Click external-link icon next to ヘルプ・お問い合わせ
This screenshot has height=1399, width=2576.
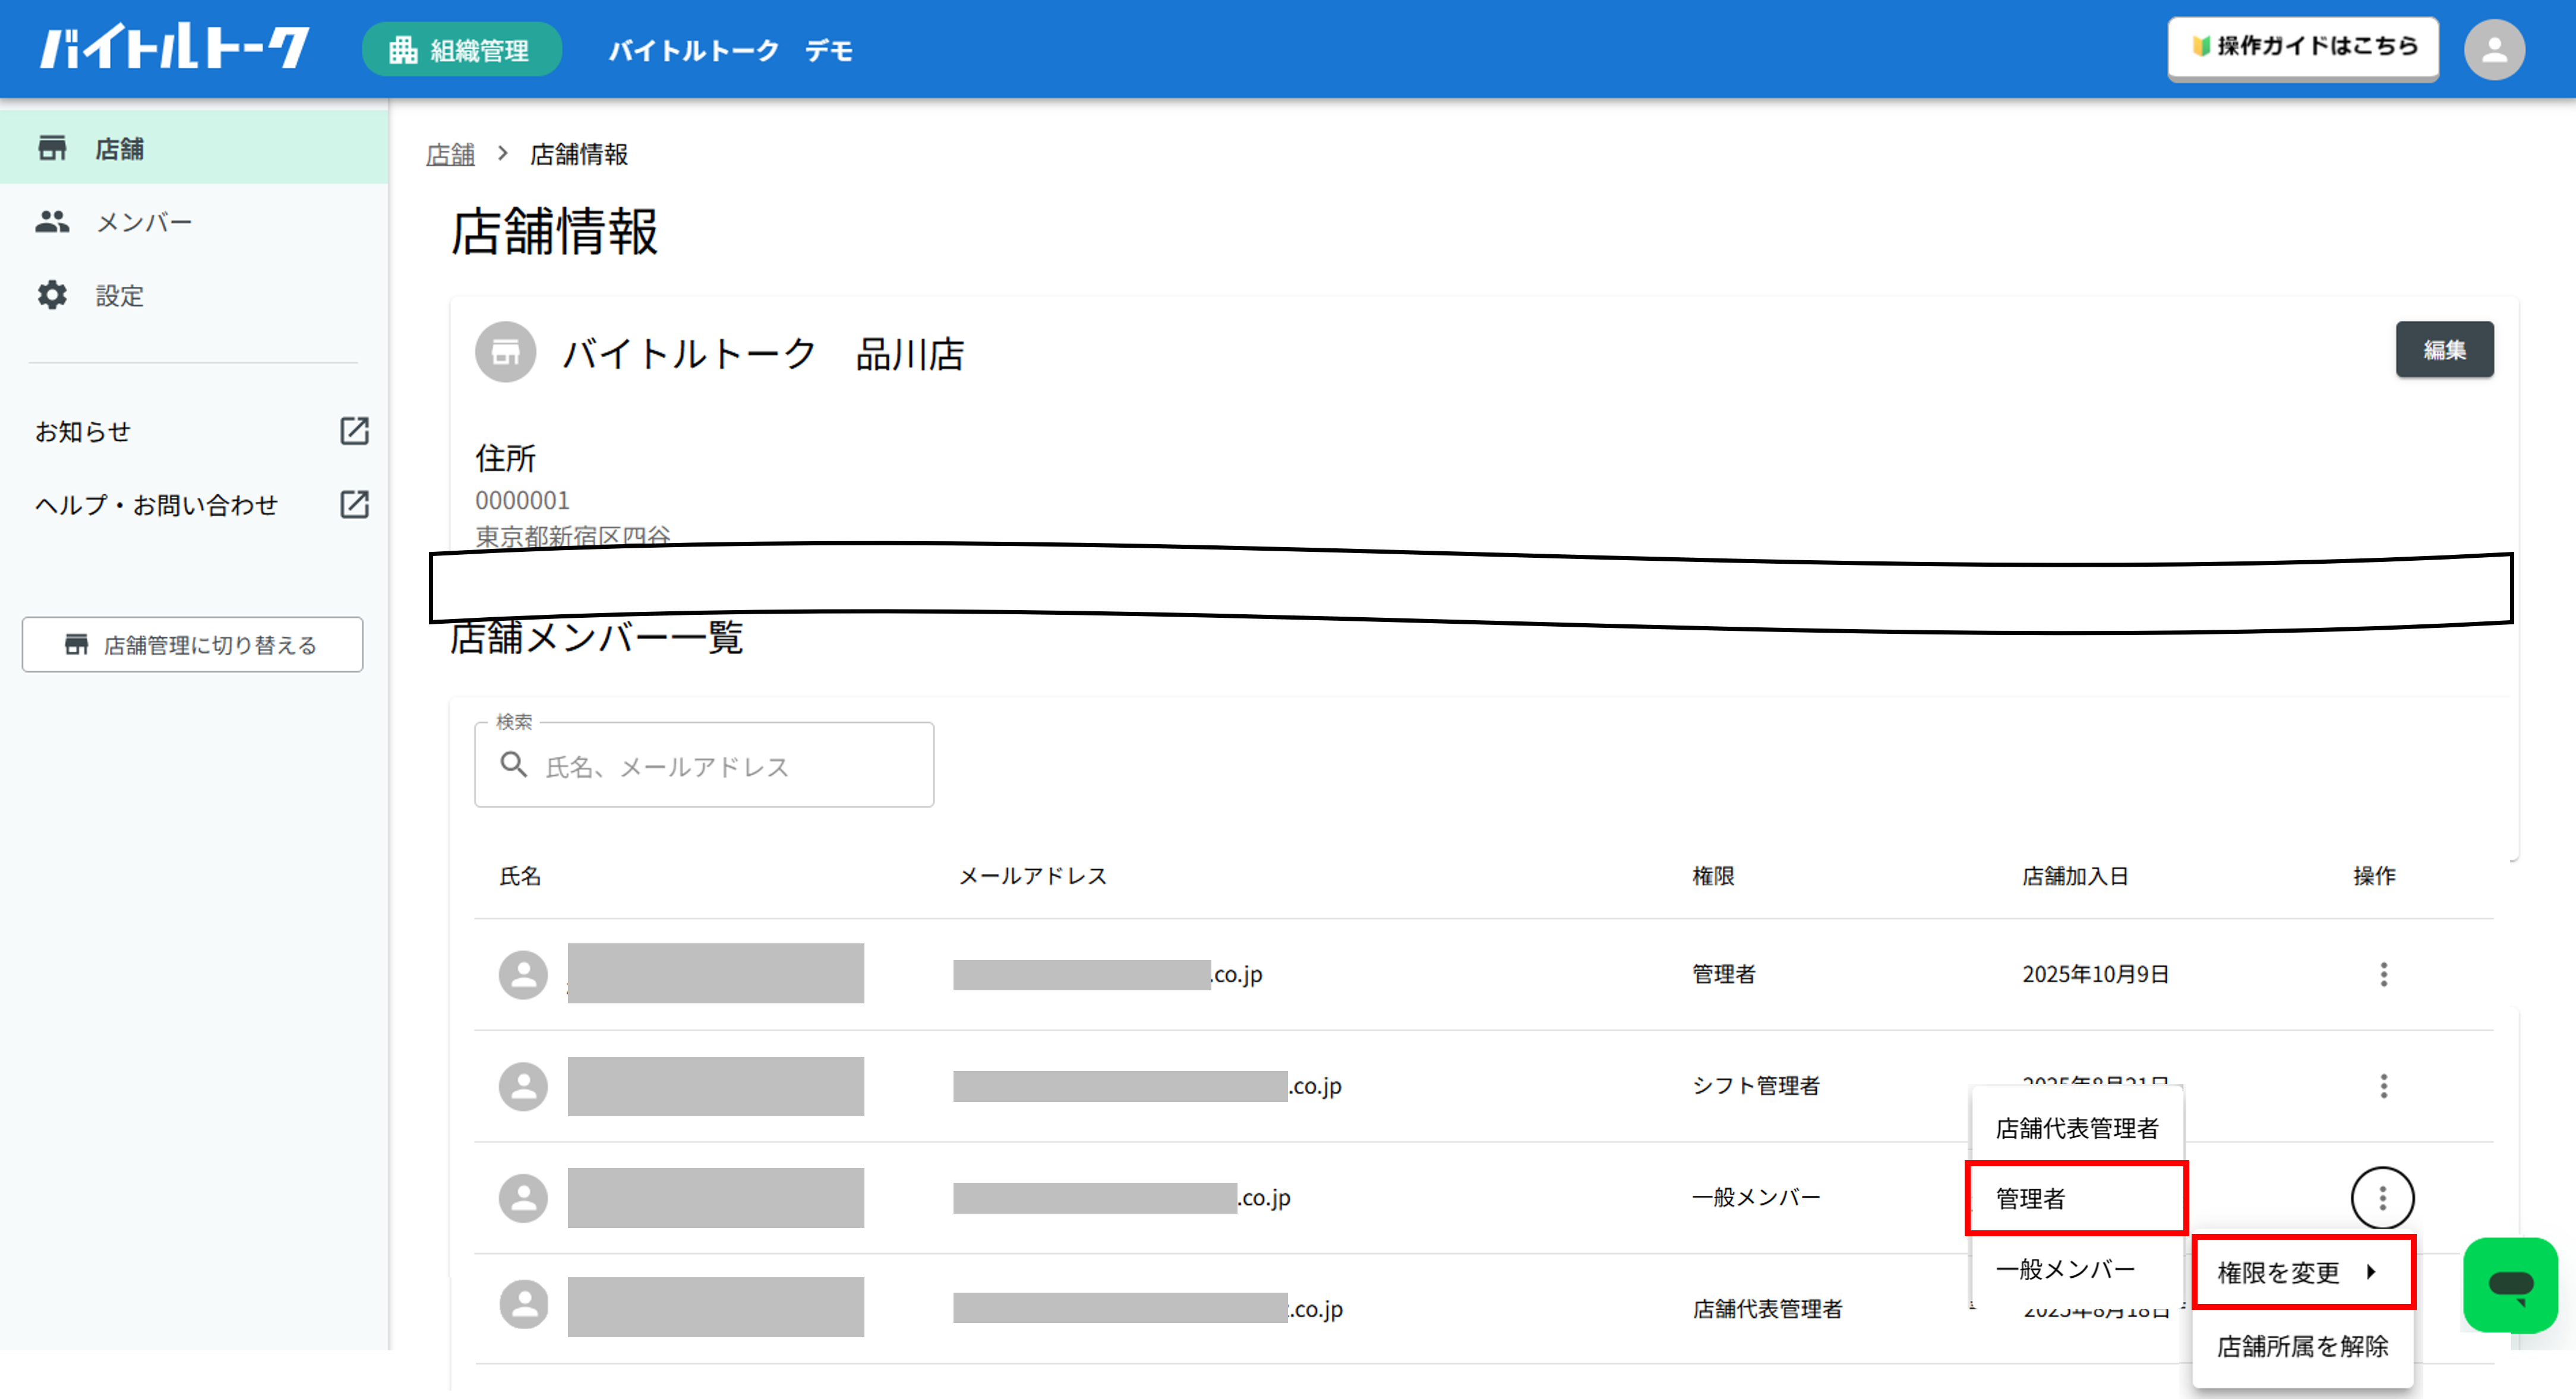click(354, 504)
